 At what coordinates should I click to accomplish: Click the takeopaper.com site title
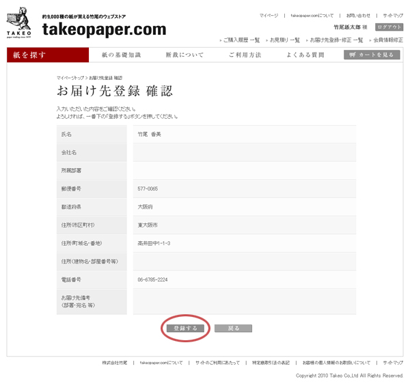click(x=104, y=29)
